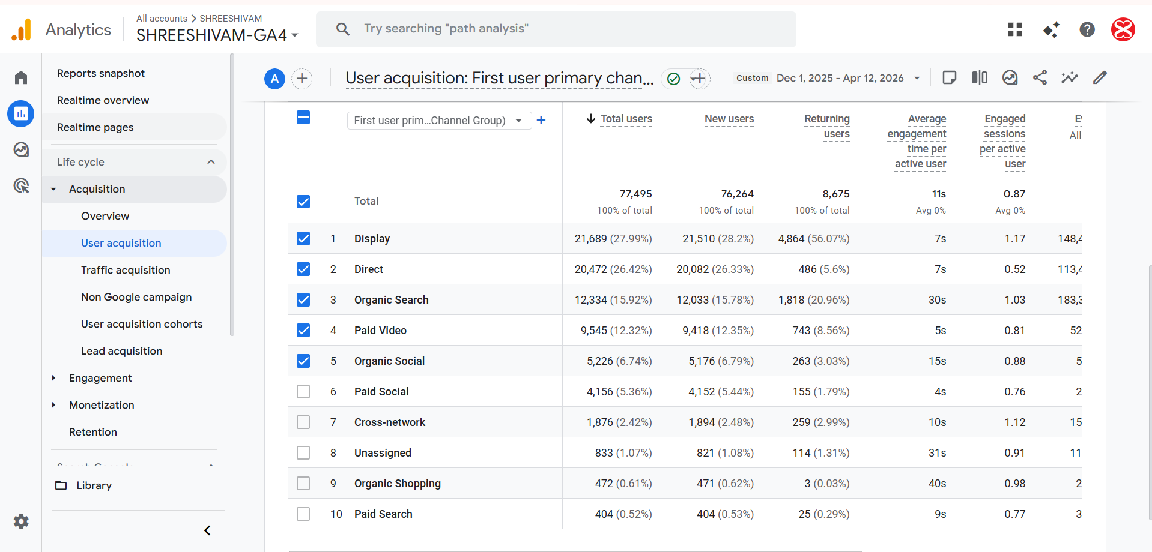Select the Reports icon in left sidebar
Image resolution: width=1152 pixels, height=552 pixels.
coord(20,113)
